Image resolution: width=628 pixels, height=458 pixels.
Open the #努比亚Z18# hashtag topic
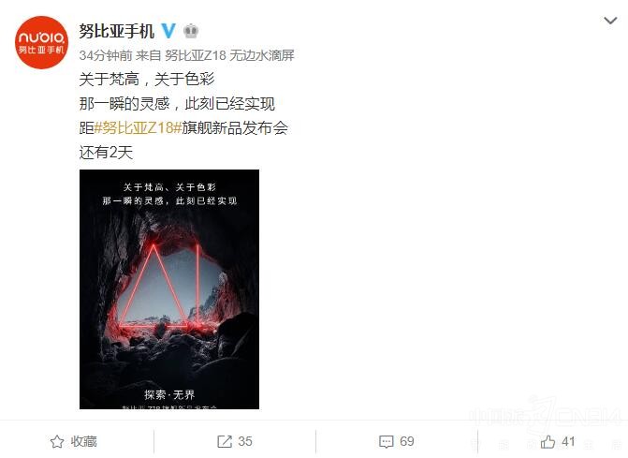point(138,127)
